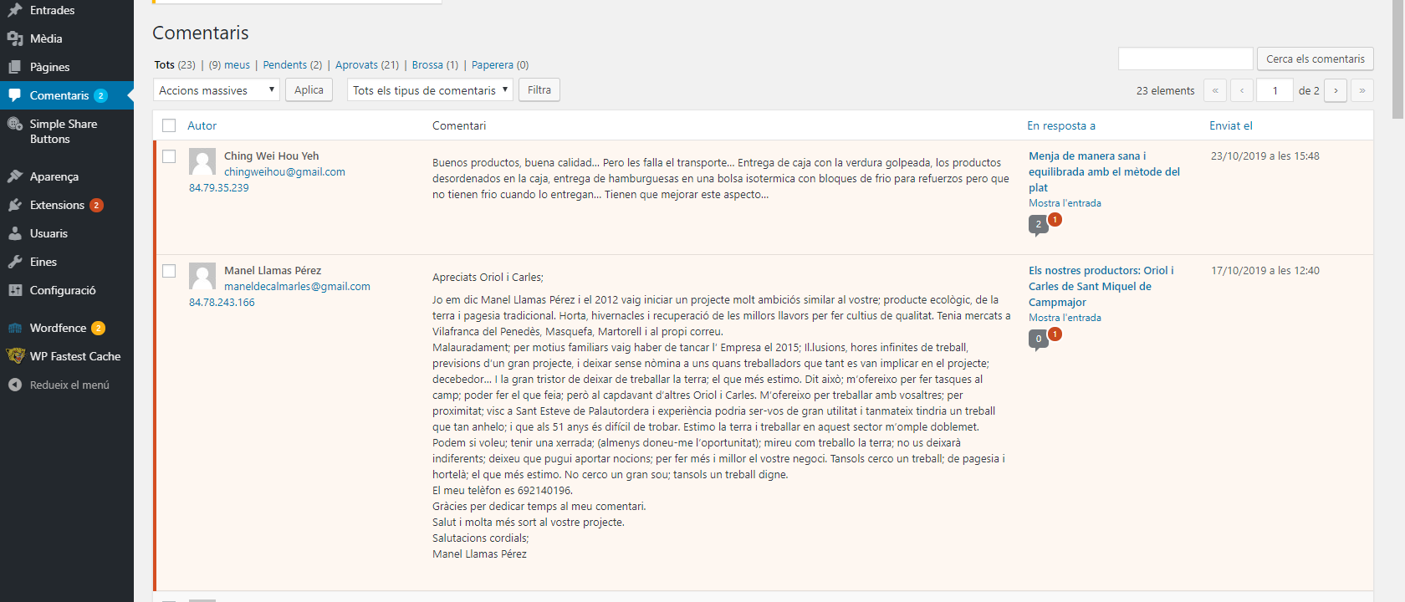Open the Wordfence menu item
The height and width of the screenshot is (602, 1405).
(x=67, y=328)
